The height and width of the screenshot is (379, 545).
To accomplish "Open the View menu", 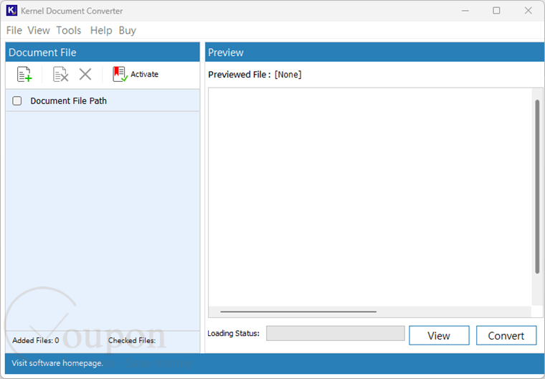I will click(39, 30).
